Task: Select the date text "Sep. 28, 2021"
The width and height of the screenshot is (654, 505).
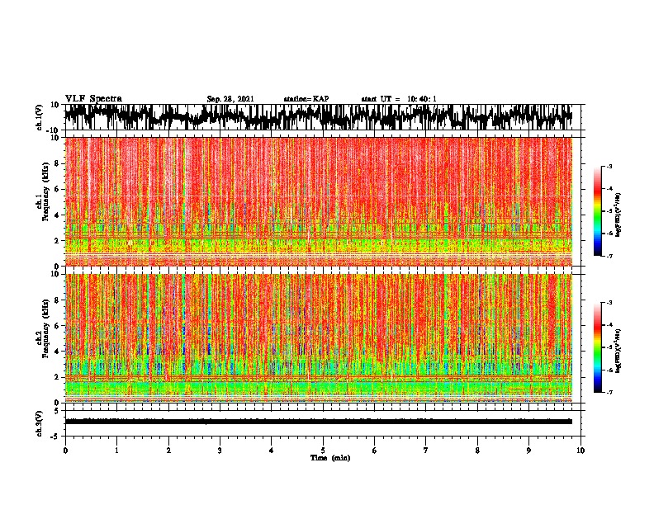Action: [x=230, y=99]
